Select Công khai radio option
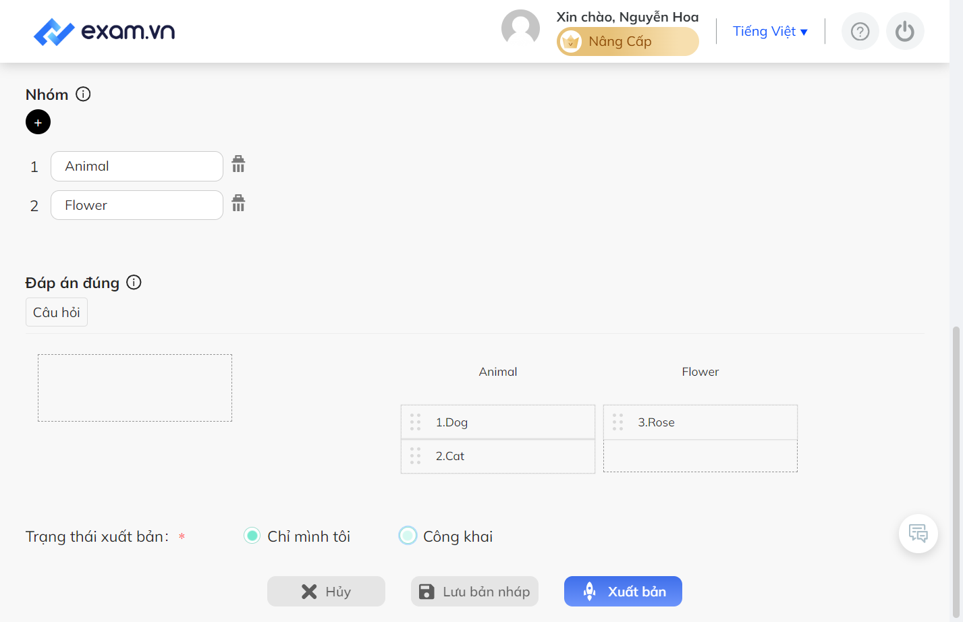The image size is (963, 622). click(x=408, y=536)
